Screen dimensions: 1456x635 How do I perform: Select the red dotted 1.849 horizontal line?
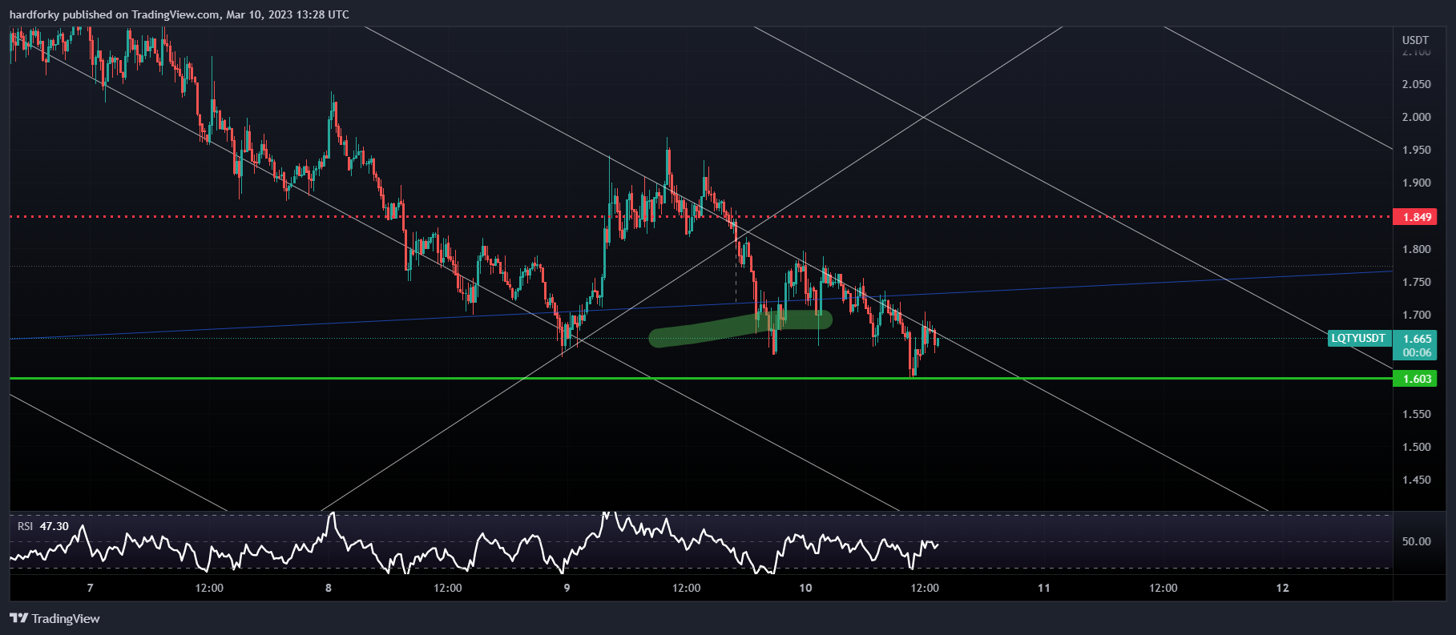coord(701,216)
